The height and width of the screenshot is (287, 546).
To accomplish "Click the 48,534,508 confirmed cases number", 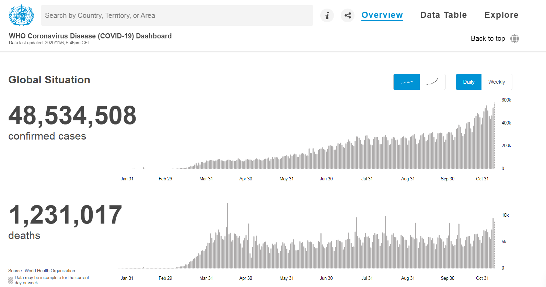I will click(x=72, y=116).
